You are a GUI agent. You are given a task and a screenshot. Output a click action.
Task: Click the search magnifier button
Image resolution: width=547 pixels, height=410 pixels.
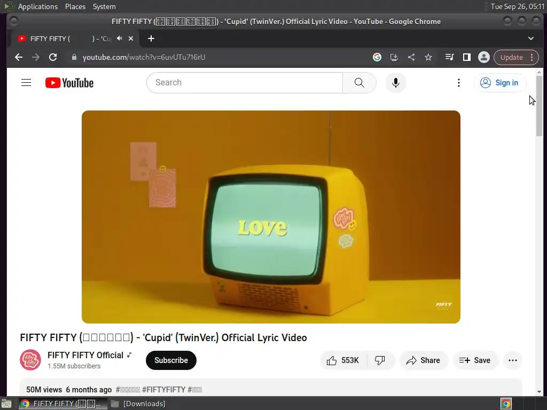click(360, 83)
